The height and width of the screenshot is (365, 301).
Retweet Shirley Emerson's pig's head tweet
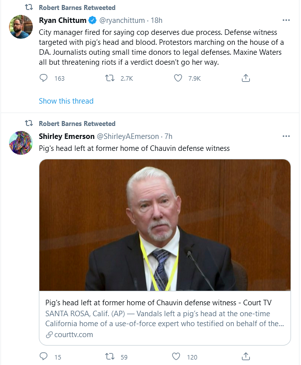(x=110, y=357)
